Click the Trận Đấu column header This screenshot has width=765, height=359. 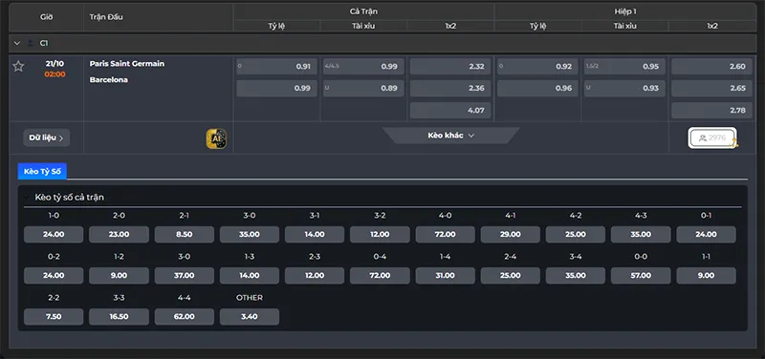coord(106,17)
